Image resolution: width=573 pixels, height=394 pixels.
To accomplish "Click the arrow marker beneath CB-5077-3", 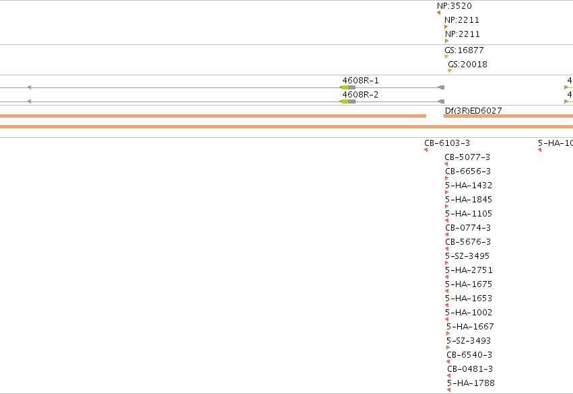I will point(446,164).
